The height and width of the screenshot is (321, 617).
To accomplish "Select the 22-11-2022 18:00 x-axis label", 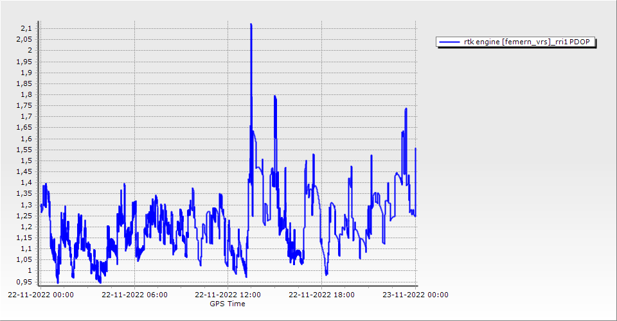I will coord(321,295).
